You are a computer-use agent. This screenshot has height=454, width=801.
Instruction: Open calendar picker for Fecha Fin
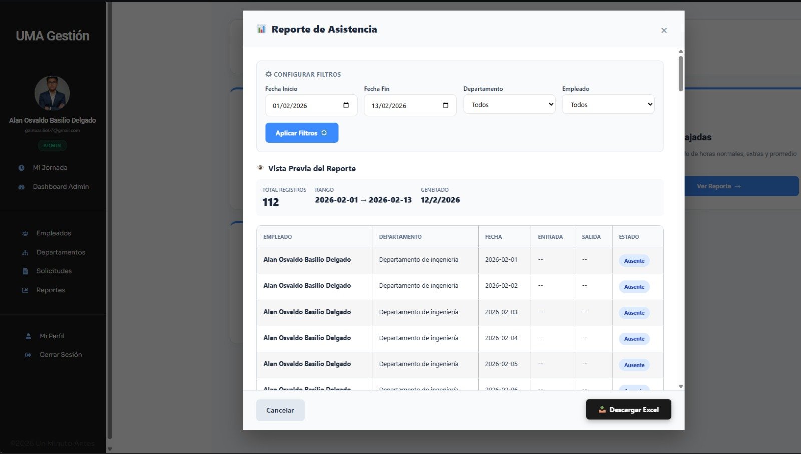[x=445, y=105]
